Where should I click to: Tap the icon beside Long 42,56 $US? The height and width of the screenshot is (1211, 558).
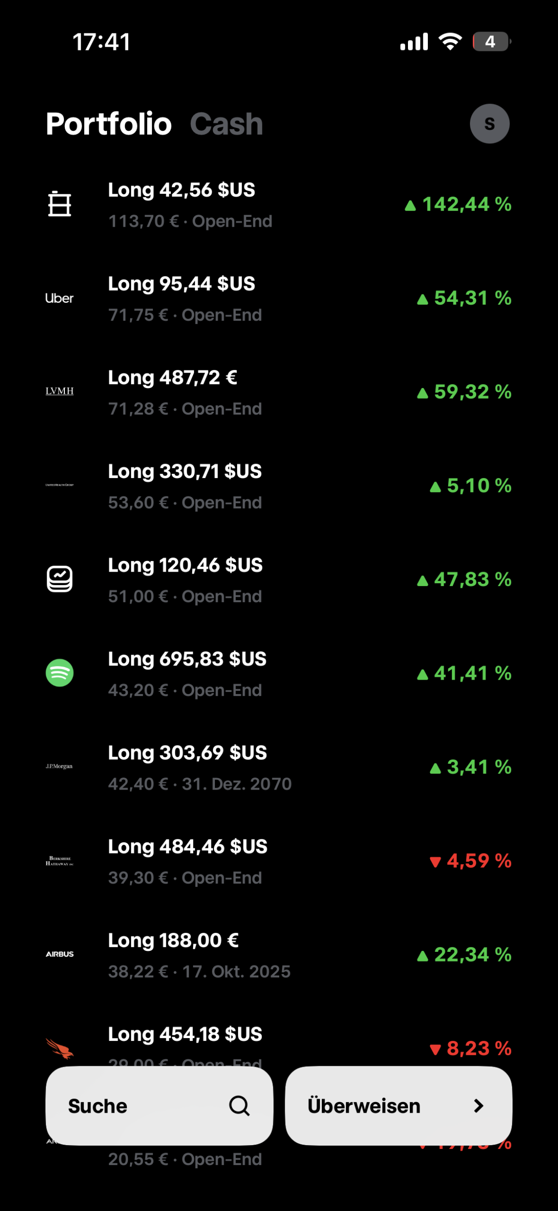[60, 204]
